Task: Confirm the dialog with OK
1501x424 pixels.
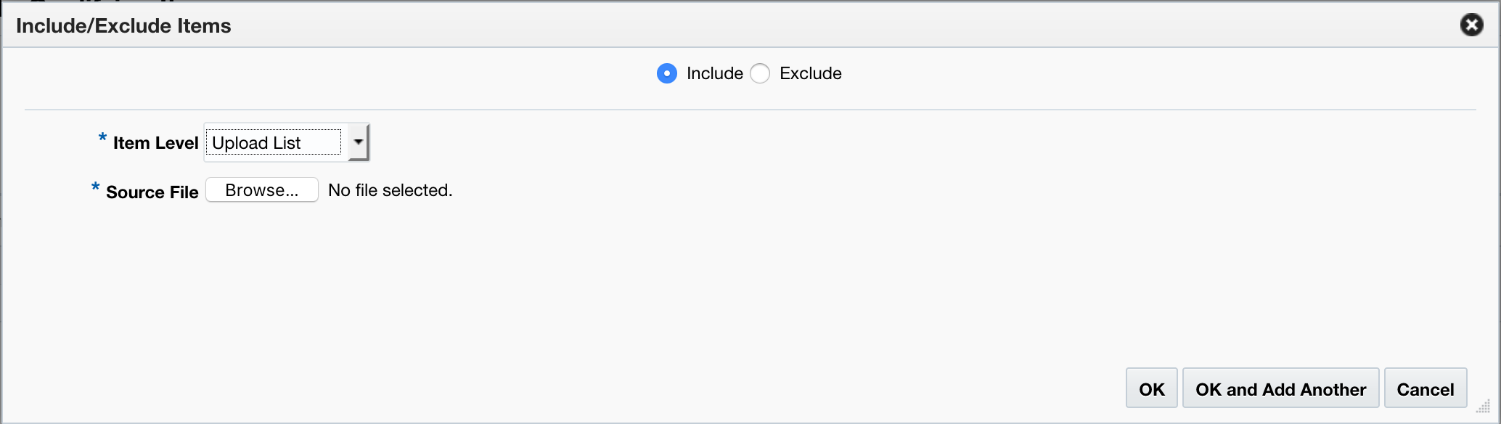Action: click(x=1151, y=388)
